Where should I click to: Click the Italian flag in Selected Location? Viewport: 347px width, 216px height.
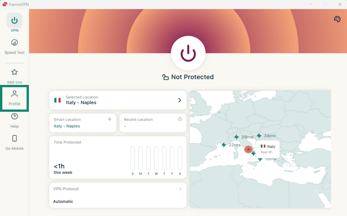(x=58, y=100)
